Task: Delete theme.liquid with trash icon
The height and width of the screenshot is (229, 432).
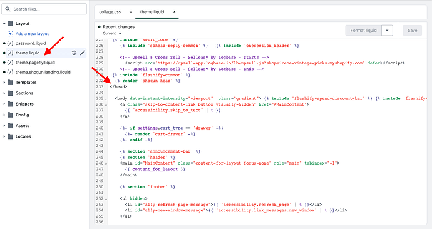Action: tap(74, 53)
